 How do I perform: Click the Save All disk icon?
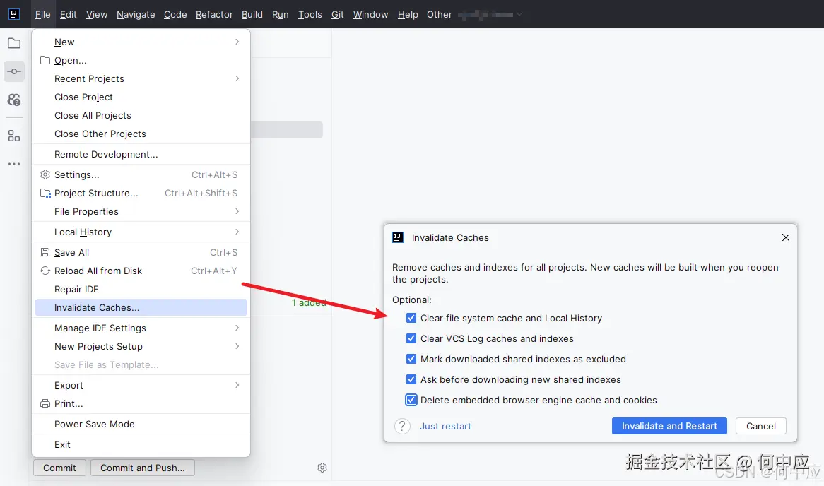coord(45,252)
